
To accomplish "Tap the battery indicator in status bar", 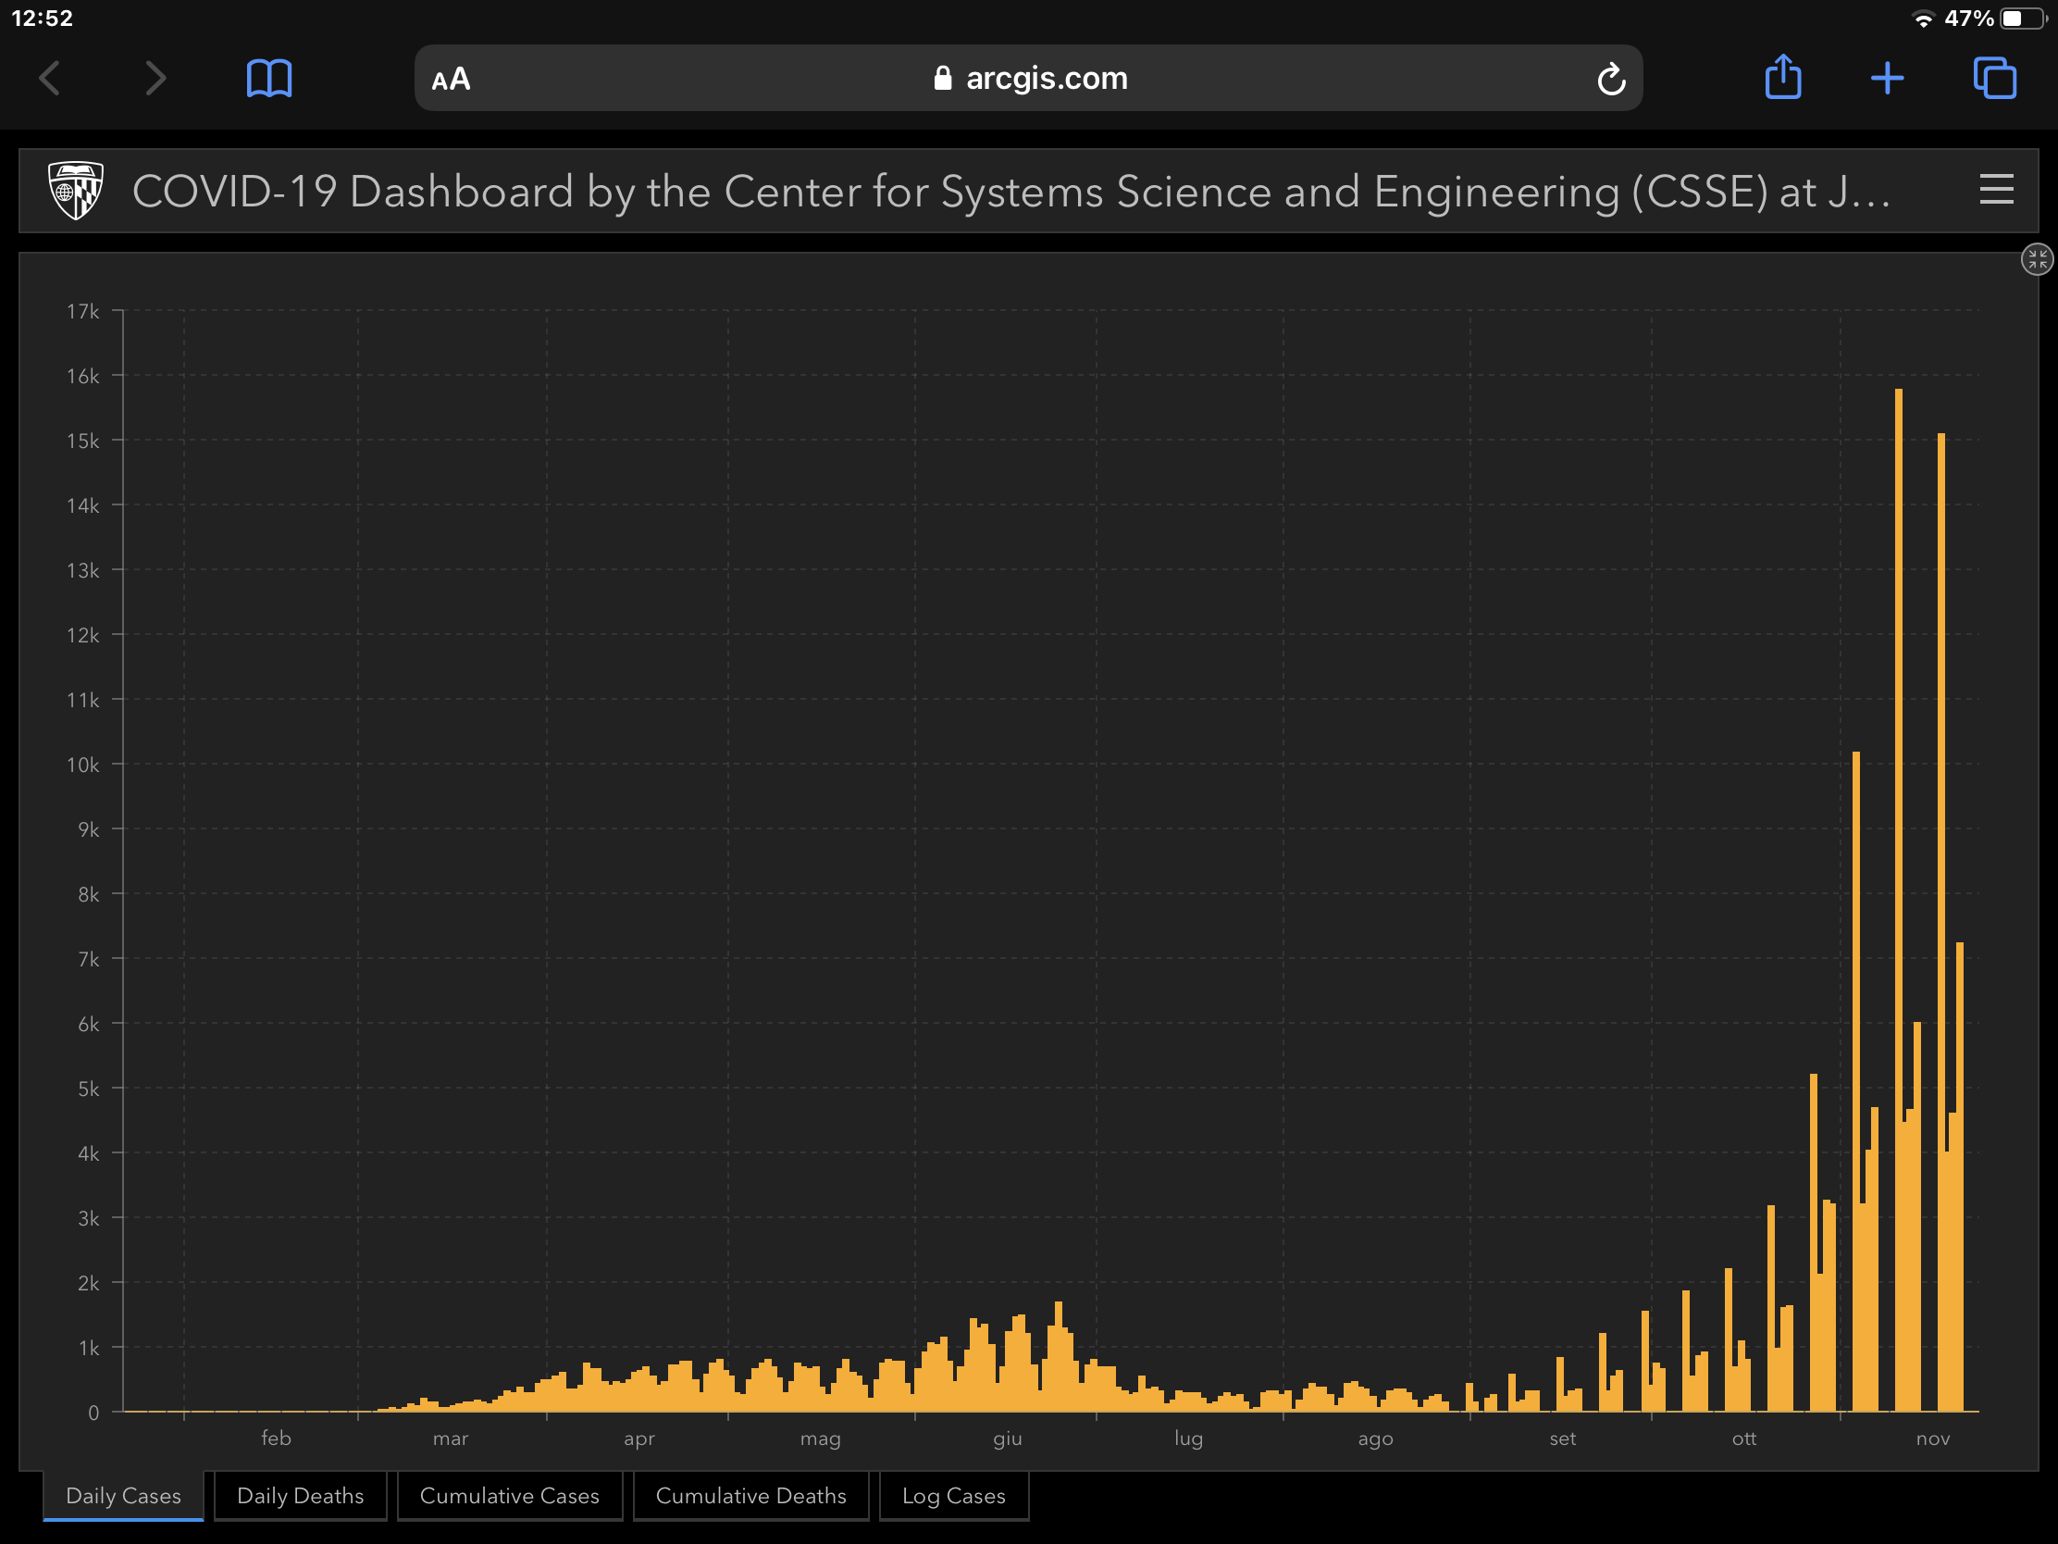I will tap(2024, 19).
